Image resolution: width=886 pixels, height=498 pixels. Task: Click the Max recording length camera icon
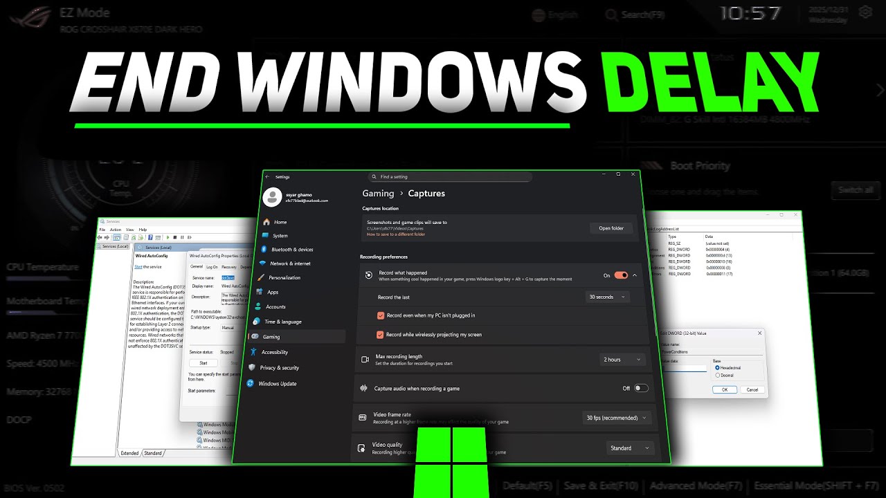click(365, 360)
